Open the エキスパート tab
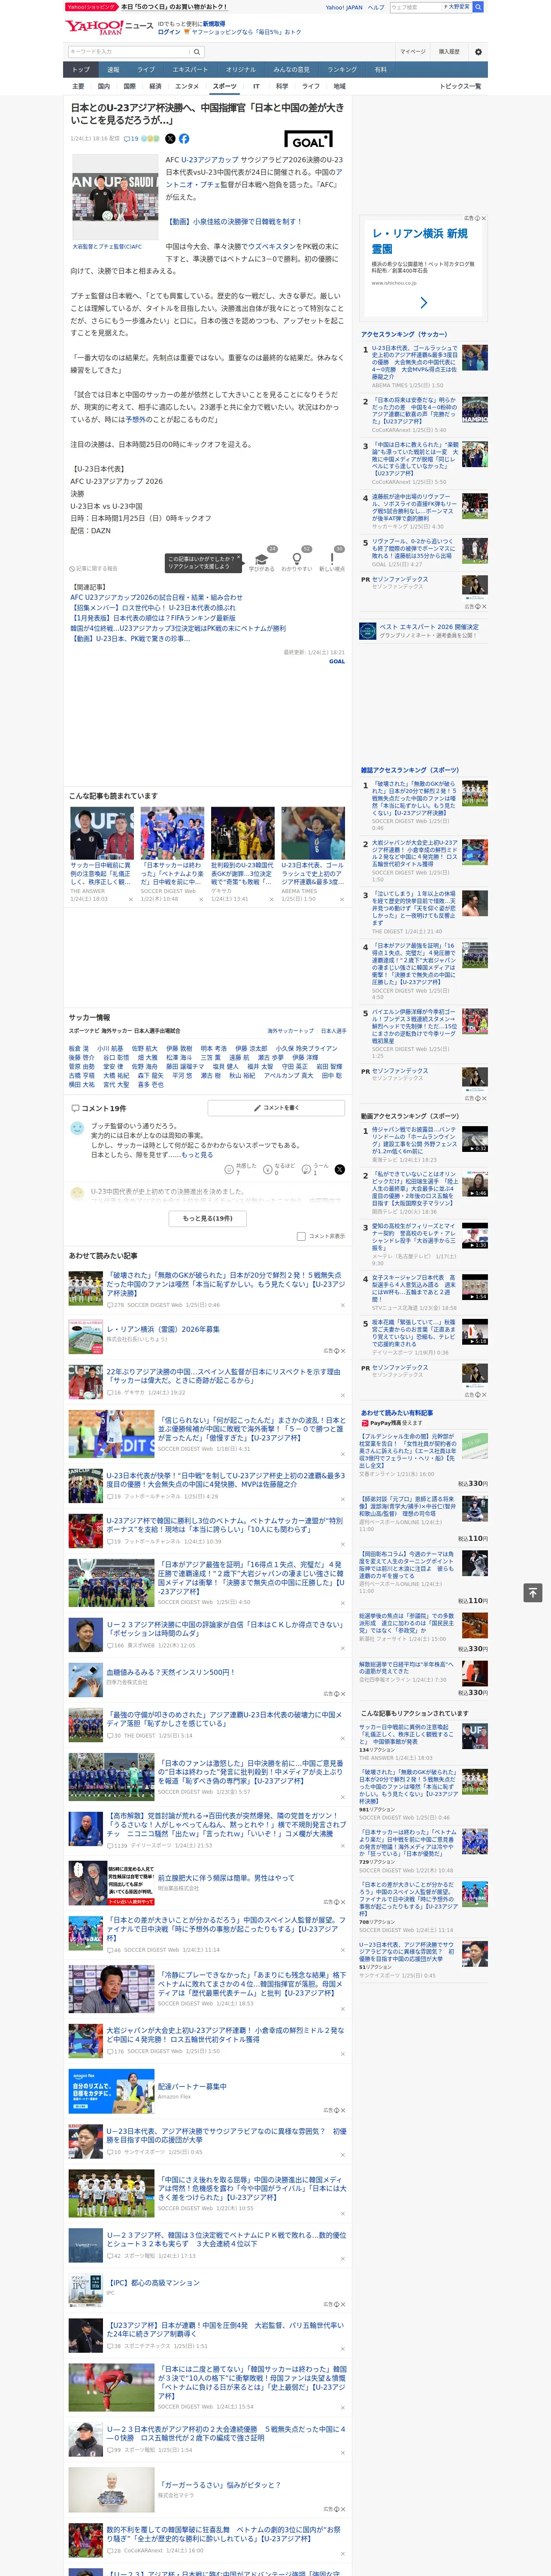Image resolution: width=551 pixels, height=2576 pixels. [190, 70]
